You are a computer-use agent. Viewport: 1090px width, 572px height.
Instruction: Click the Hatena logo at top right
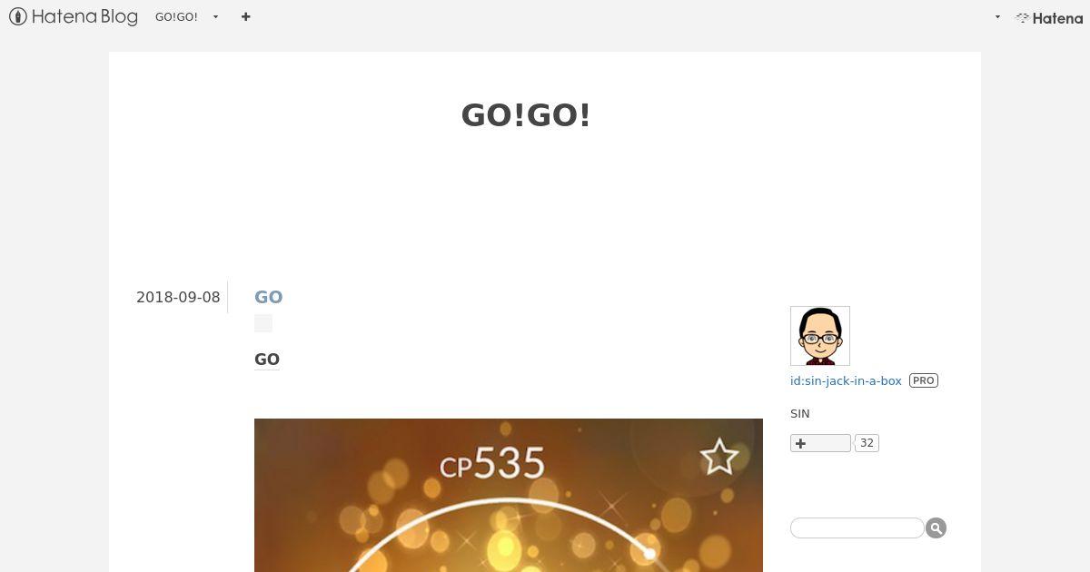tap(1049, 17)
